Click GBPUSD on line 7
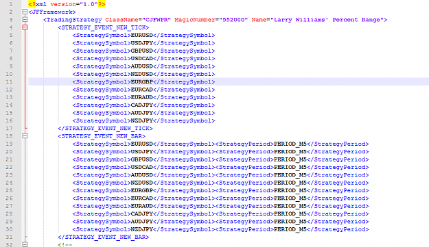 [141, 51]
